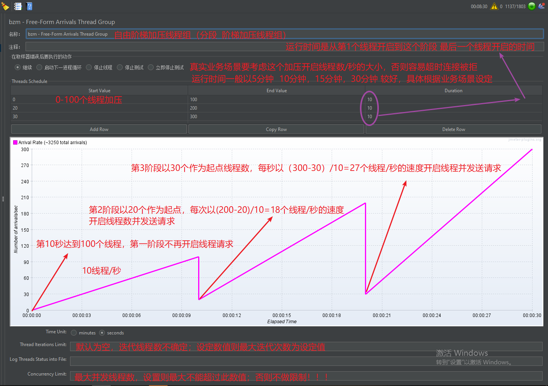Click the 1137/1803 active threads counter
This screenshot has height=386, width=548.
[515, 7]
